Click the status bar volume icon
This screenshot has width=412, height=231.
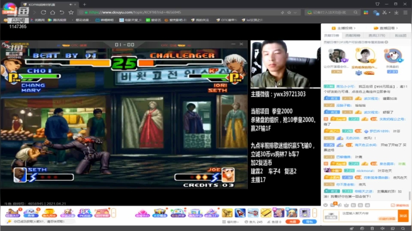(x=382, y=228)
